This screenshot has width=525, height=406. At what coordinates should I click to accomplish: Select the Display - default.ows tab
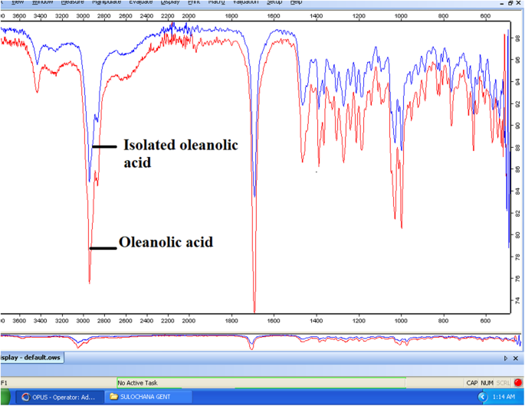[32, 358]
